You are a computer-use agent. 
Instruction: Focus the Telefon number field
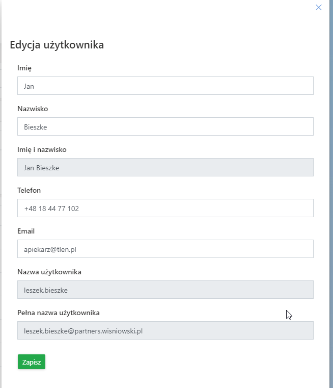tap(165, 208)
